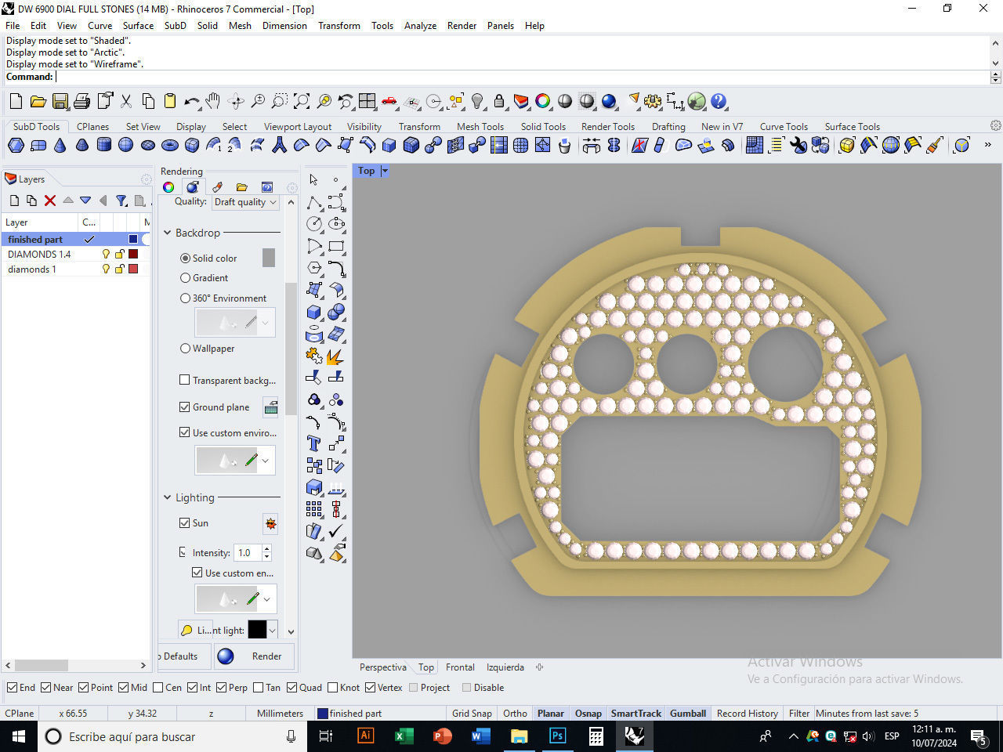This screenshot has height=752, width=1003.
Task: Select the SubD Torus tool
Action: [x=169, y=145]
